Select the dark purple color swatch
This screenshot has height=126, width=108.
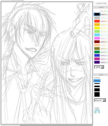pos(97,62)
